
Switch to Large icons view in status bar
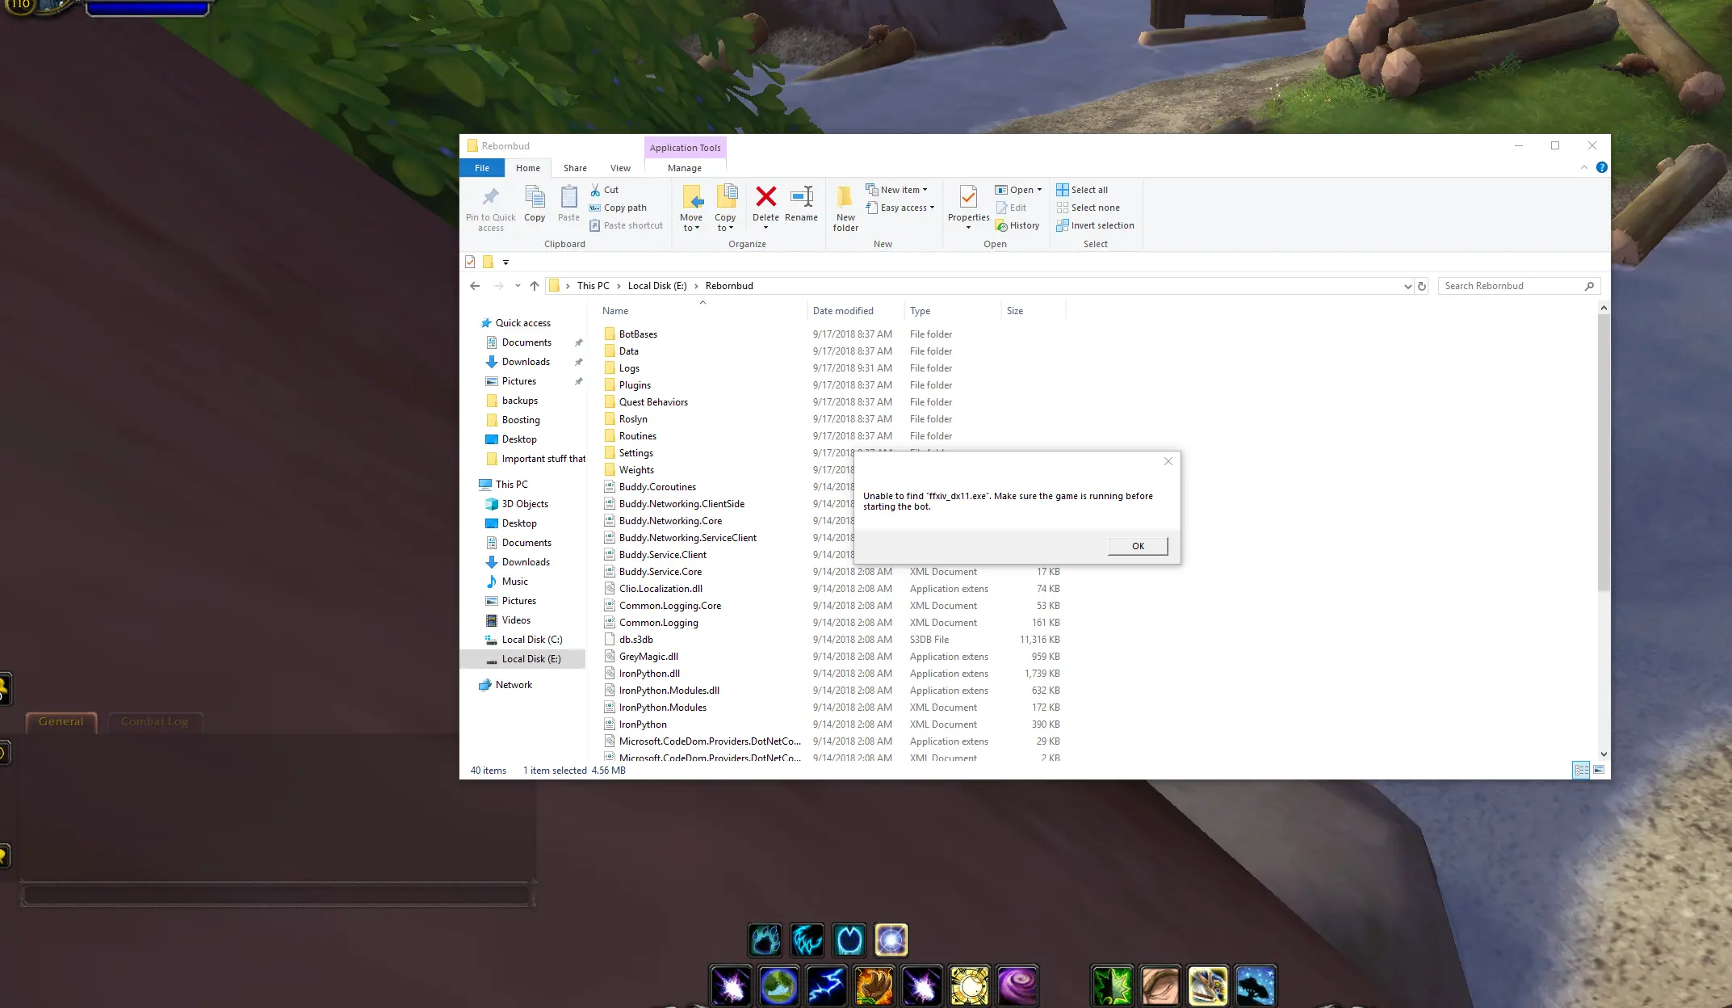tap(1599, 770)
